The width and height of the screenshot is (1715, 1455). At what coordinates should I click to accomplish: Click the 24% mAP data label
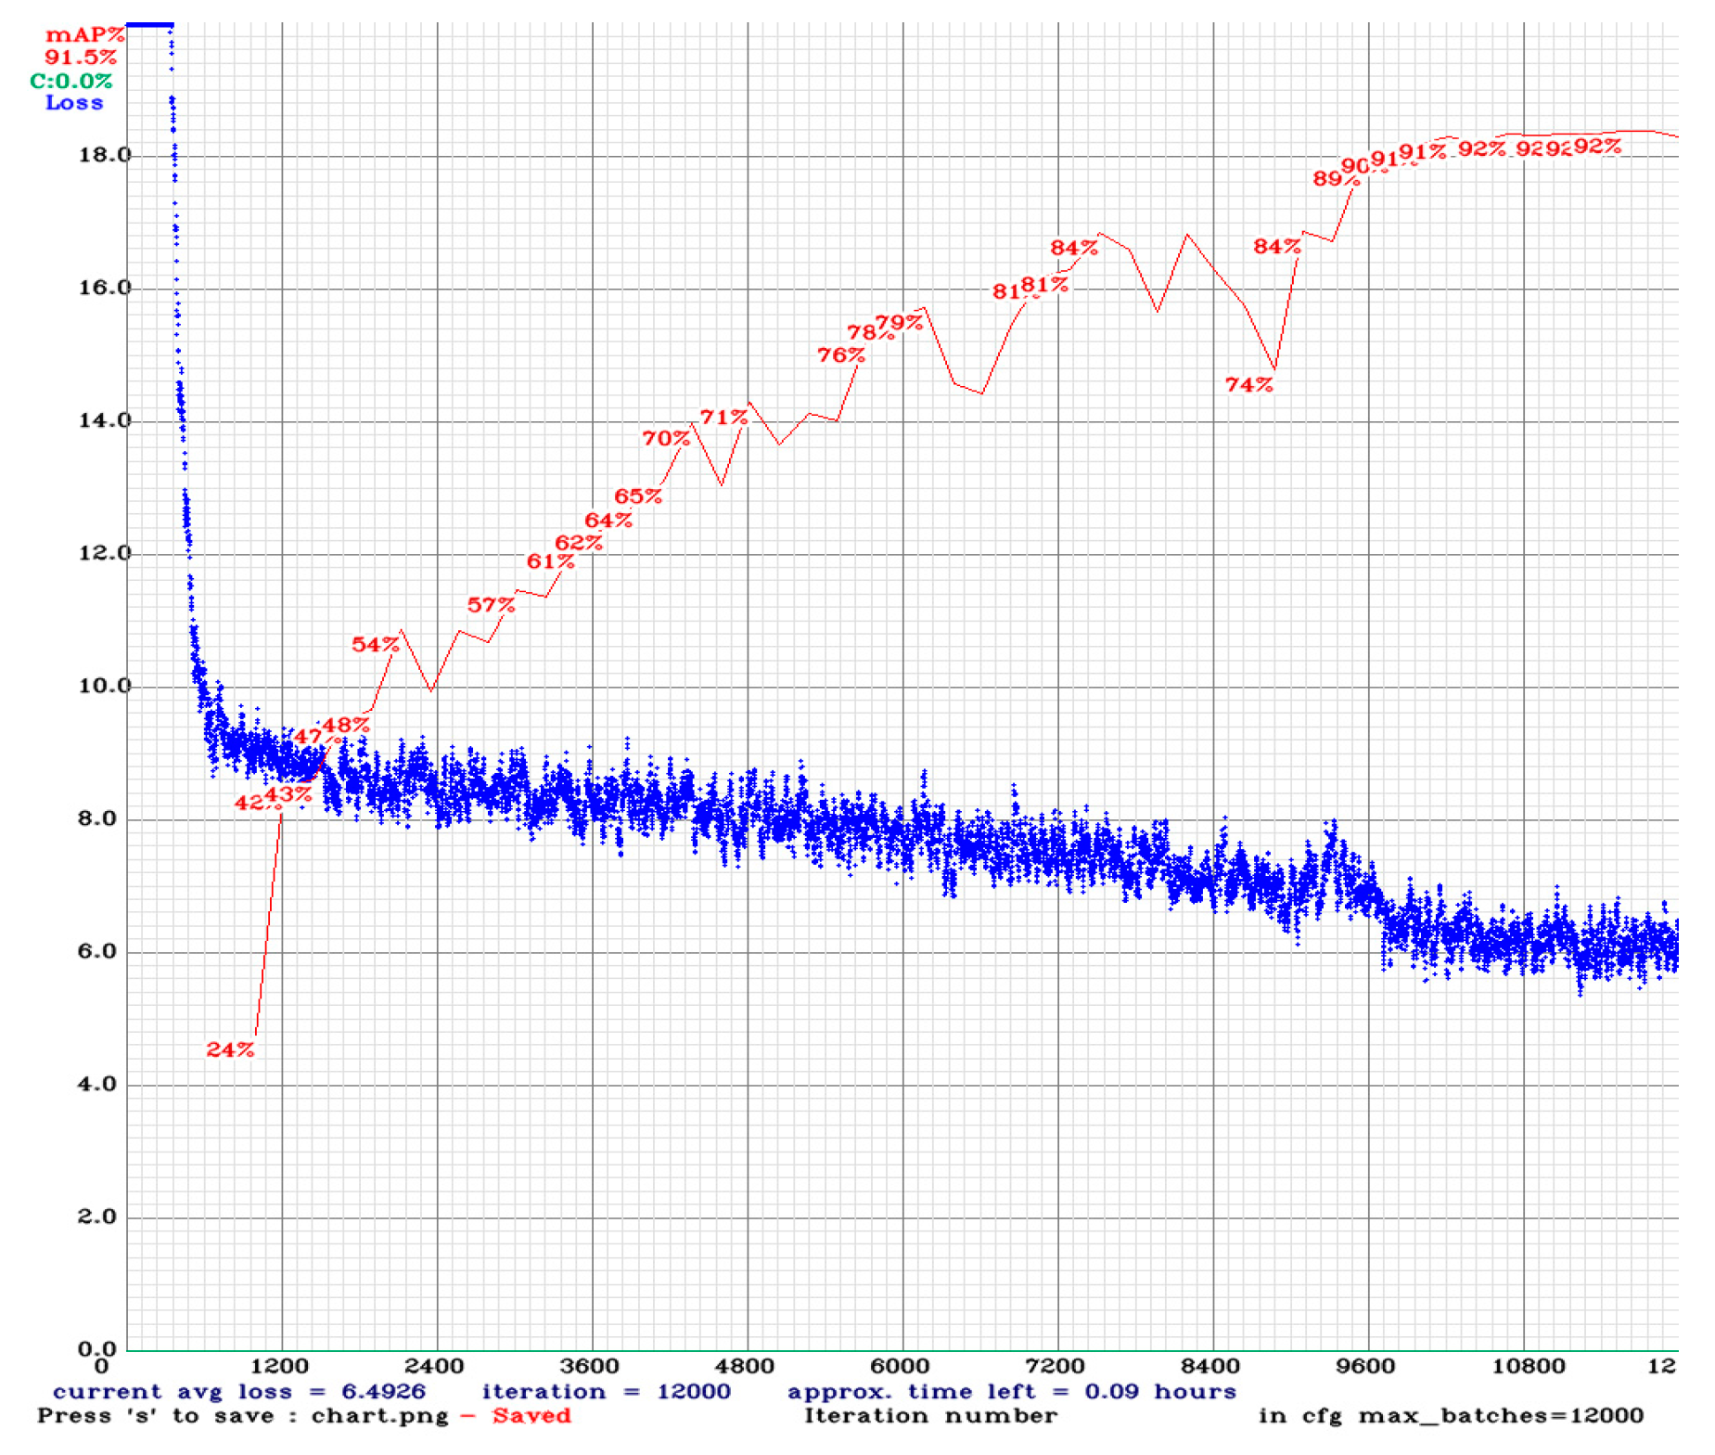(230, 1049)
